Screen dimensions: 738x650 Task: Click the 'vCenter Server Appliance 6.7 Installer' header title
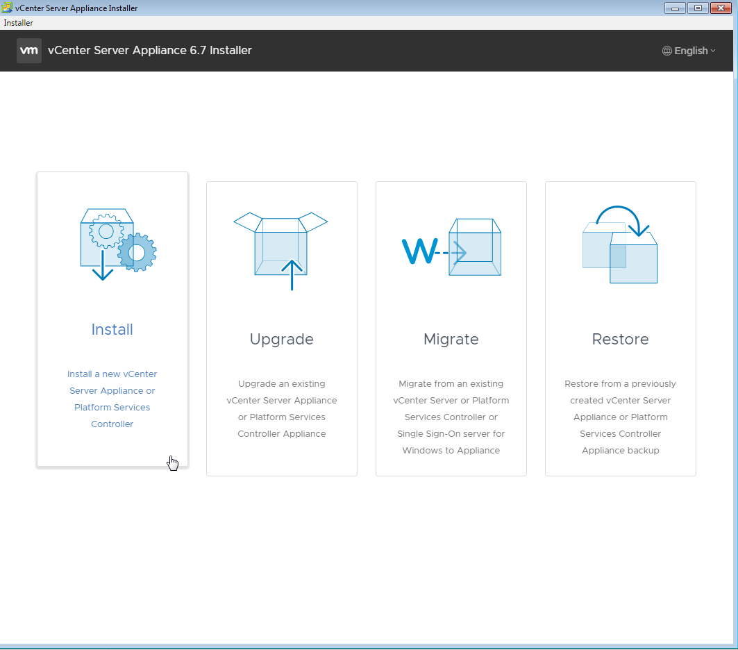(150, 50)
